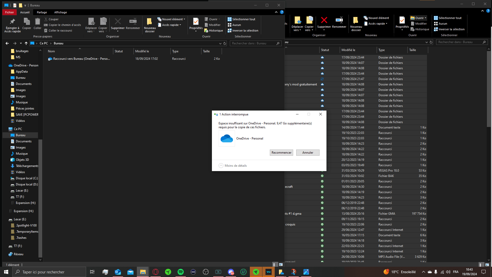Collapse Moins de détails in dialog
The image size is (492, 277).
(221, 166)
